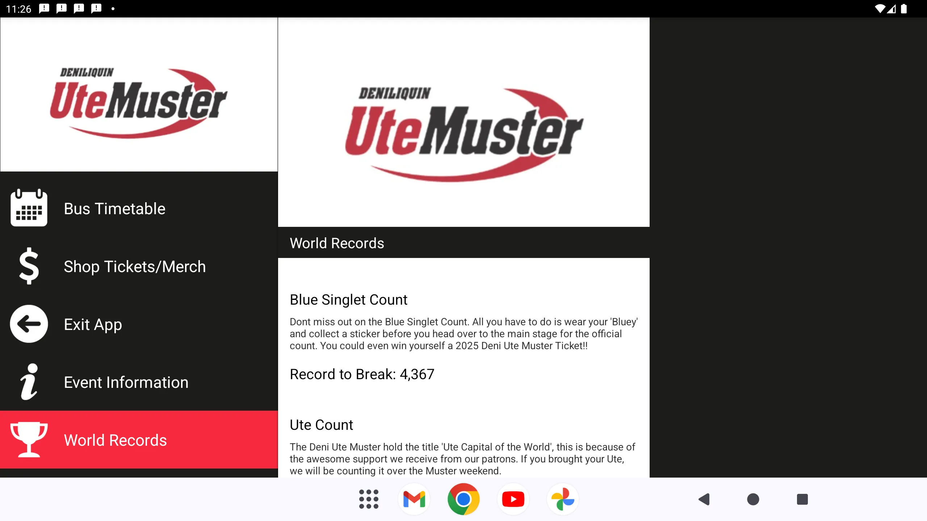Launch Gmail from the taskbar
The image size is (927, 521).
tap(414, 499)
